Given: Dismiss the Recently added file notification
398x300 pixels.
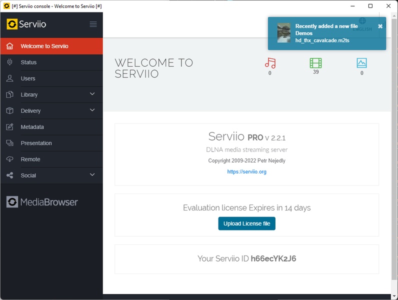Looking at the screenshot, I should point(380,26).
